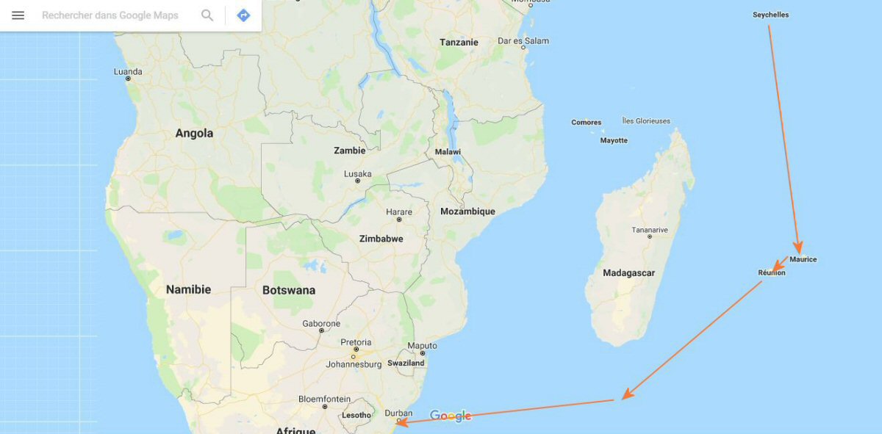Click the Namibie country label
The image size is (882, 434).
(188, 290)
